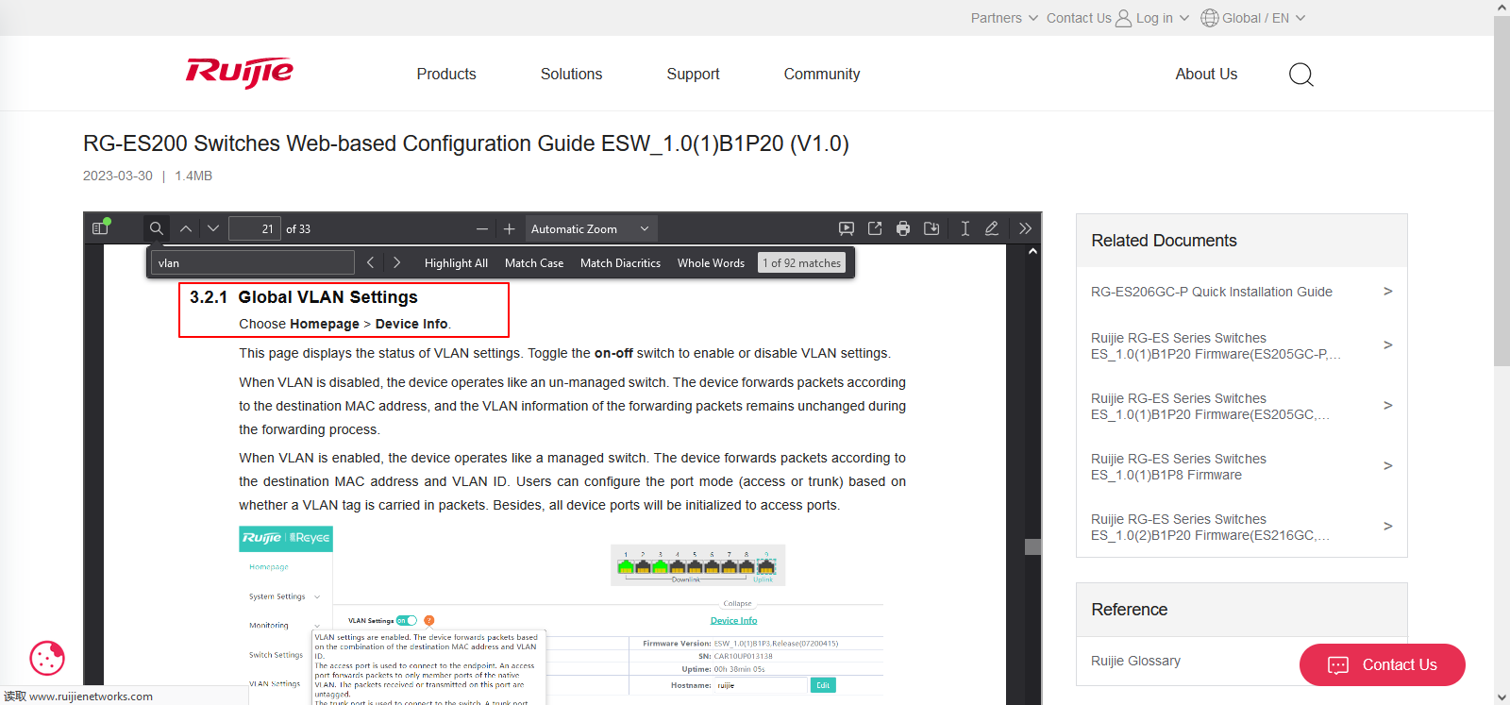Expand the Log in dropdown arrow

pyautogui.click(x=1184, y=18)
